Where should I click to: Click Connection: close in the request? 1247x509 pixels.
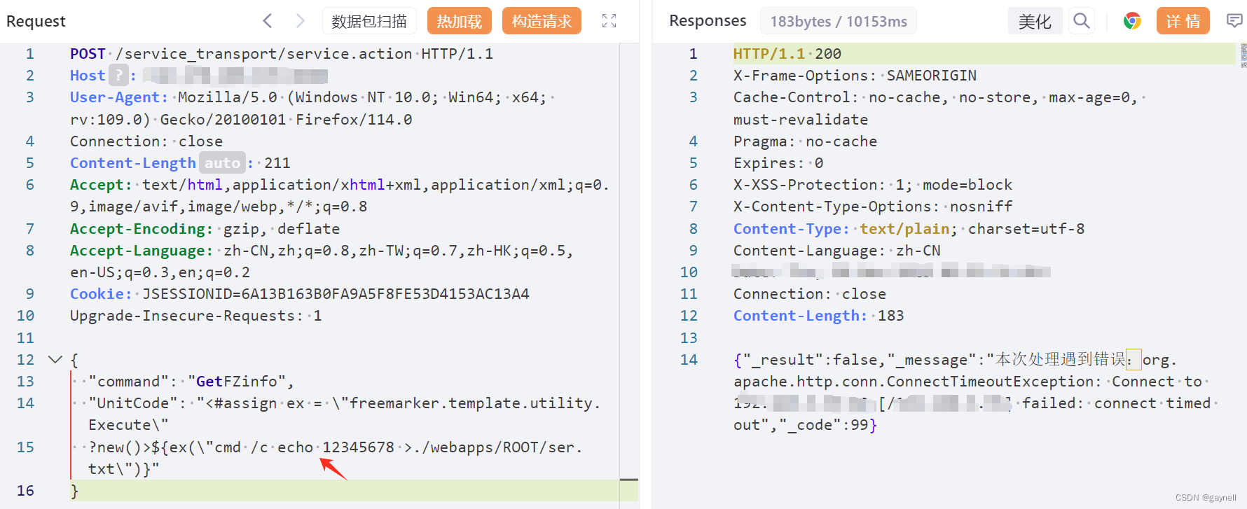(x=146, y=141)
